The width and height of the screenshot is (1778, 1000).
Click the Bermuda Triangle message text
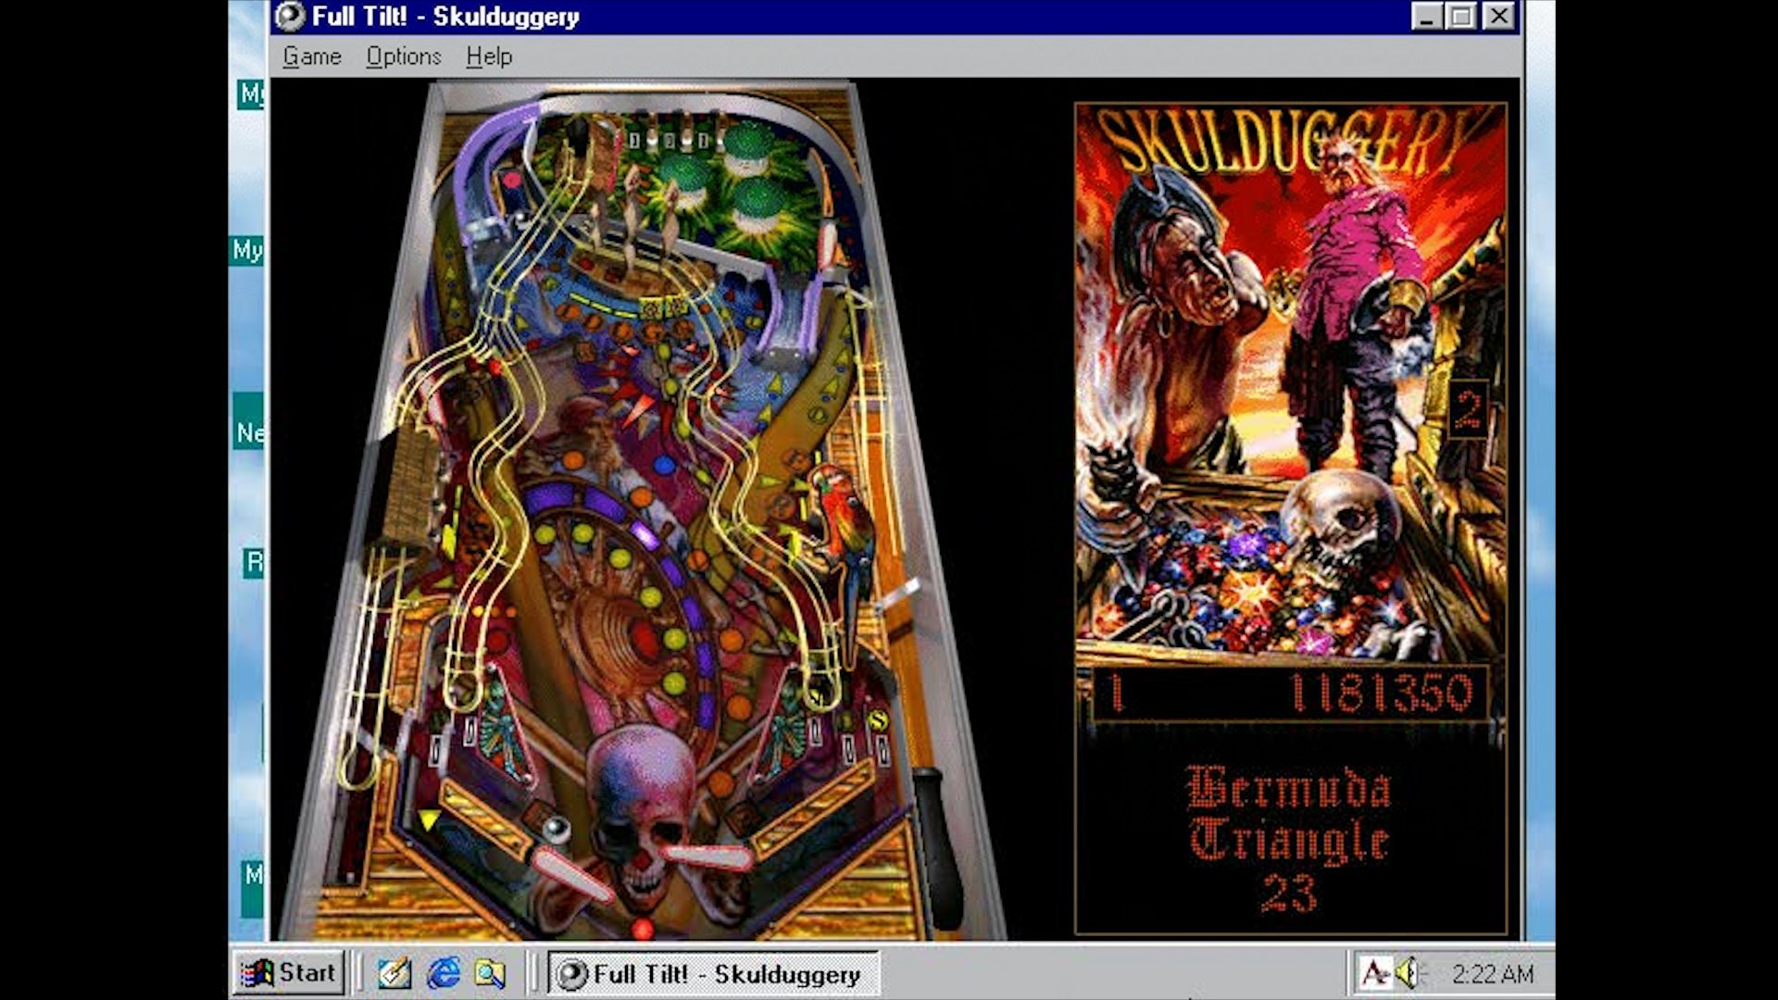pos(1288,816)
